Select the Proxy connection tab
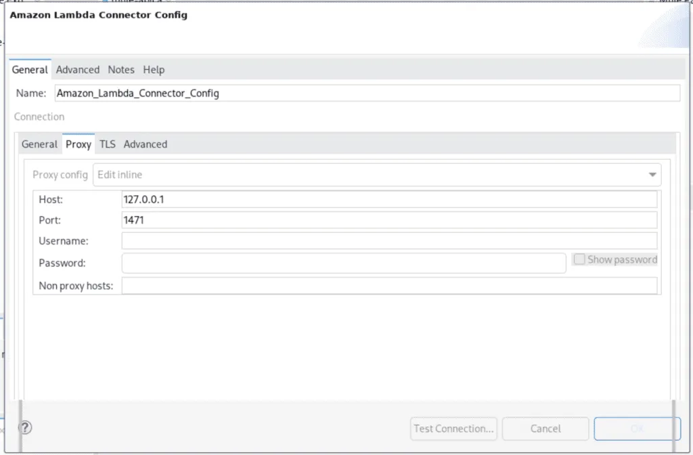Image resolution: width=693 pixels, height=455 pixels. click(x=79, y=144)
